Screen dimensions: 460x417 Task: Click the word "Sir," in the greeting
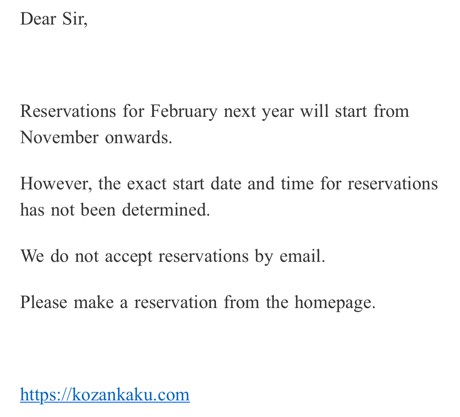75,19
